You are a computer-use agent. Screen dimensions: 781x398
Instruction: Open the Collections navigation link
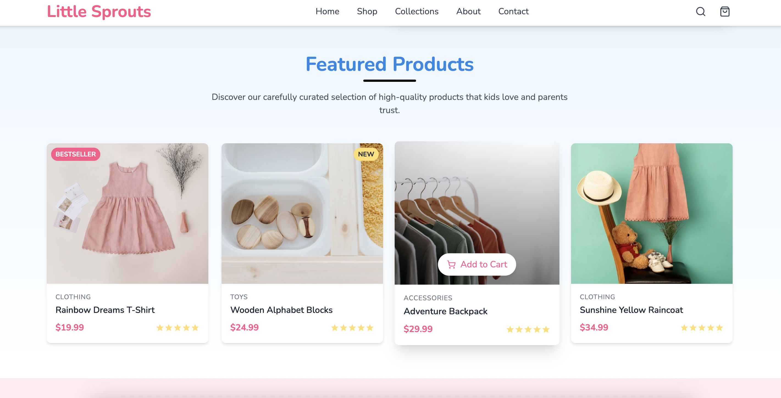coord(417,12)
